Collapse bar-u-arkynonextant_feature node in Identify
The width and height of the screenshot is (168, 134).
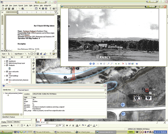[4, 93]
